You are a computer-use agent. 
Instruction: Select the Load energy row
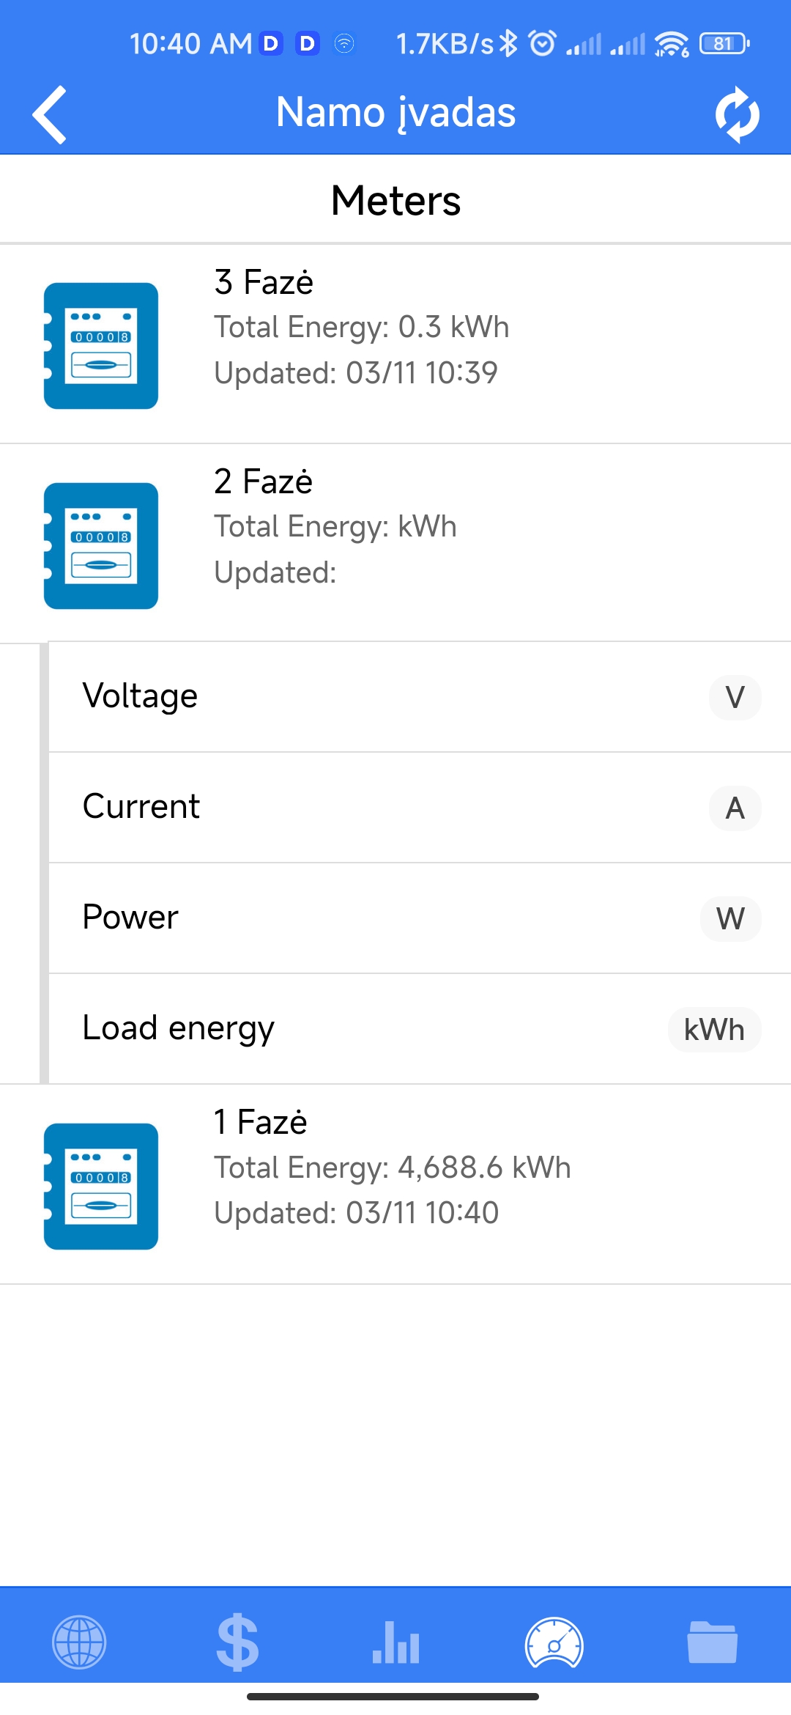pos(395,1028)
